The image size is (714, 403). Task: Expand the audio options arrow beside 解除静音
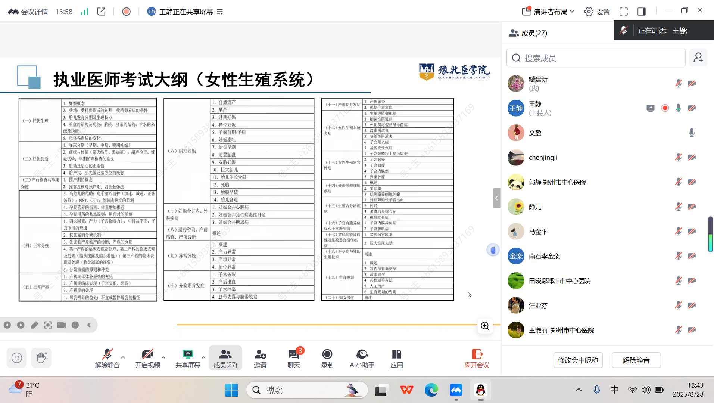(x=123, y=357)
